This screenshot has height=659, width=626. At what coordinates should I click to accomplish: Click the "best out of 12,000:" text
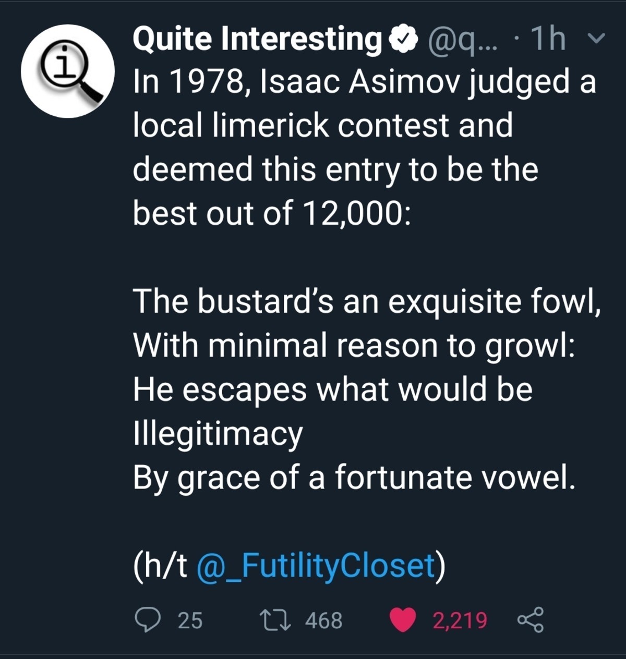pos(271,214)
